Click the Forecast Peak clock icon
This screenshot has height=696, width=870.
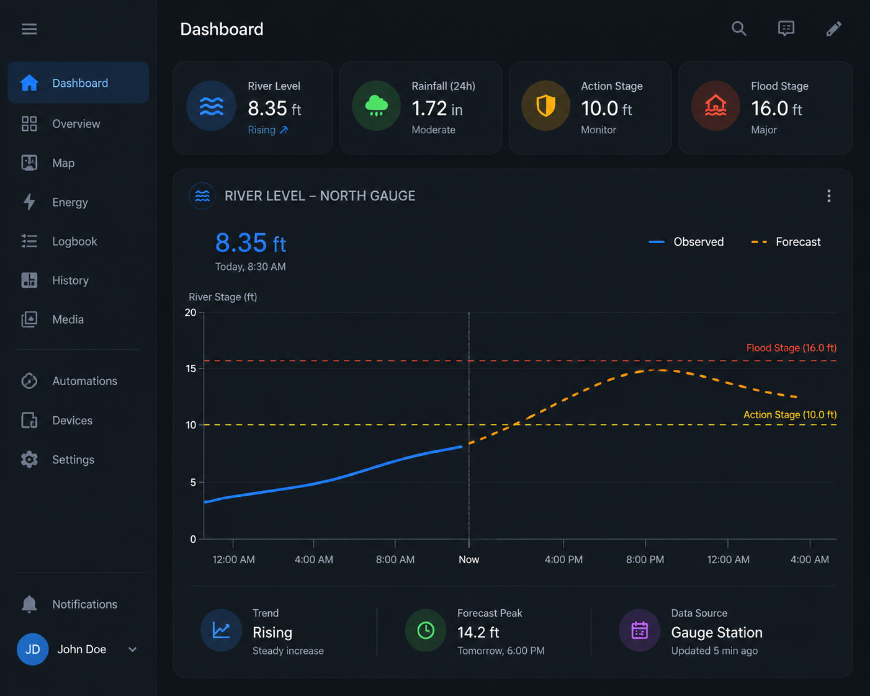point(426,631)
